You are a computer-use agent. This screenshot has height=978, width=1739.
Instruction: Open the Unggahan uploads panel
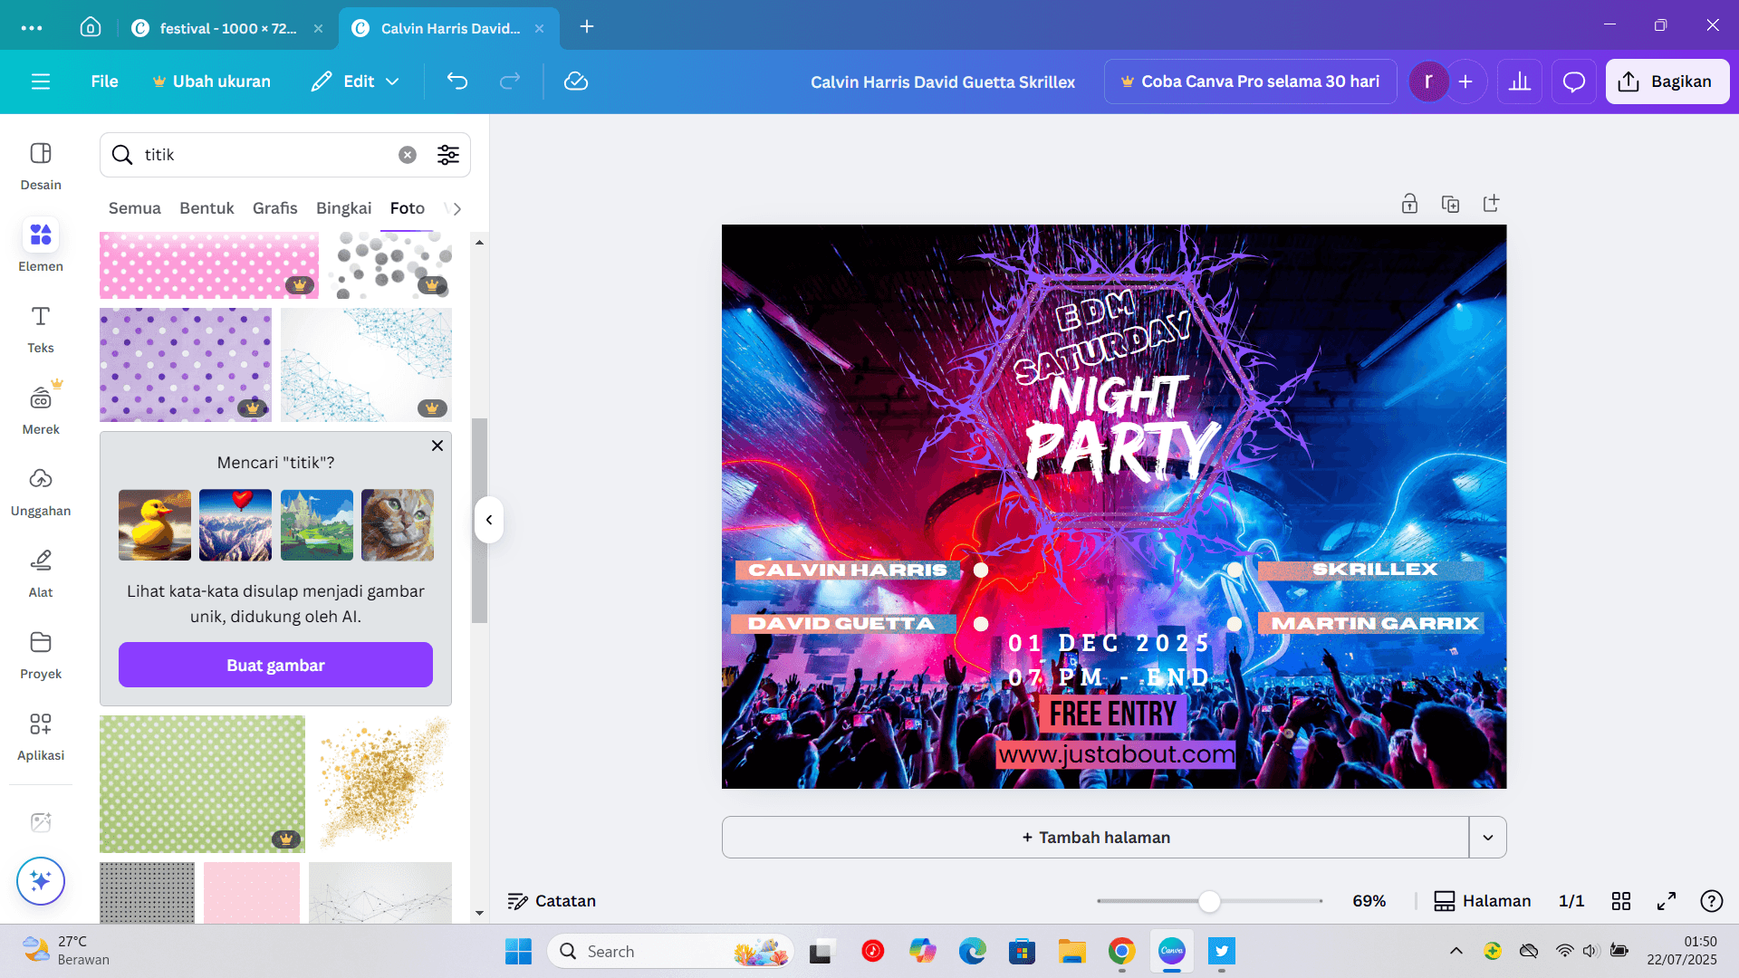pos(41,491)
